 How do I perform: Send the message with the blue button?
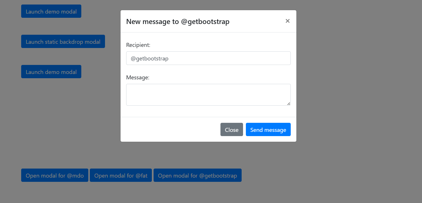268,130
